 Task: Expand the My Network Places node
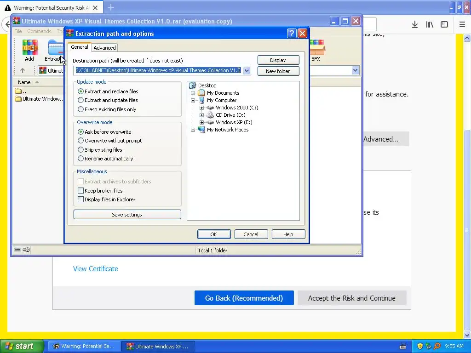(193, 130)
